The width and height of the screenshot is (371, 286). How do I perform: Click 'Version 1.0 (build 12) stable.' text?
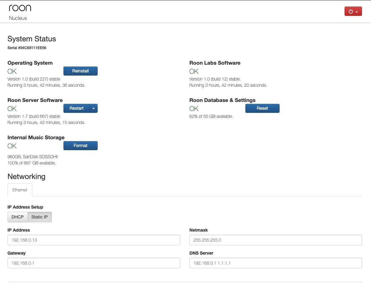215,79
